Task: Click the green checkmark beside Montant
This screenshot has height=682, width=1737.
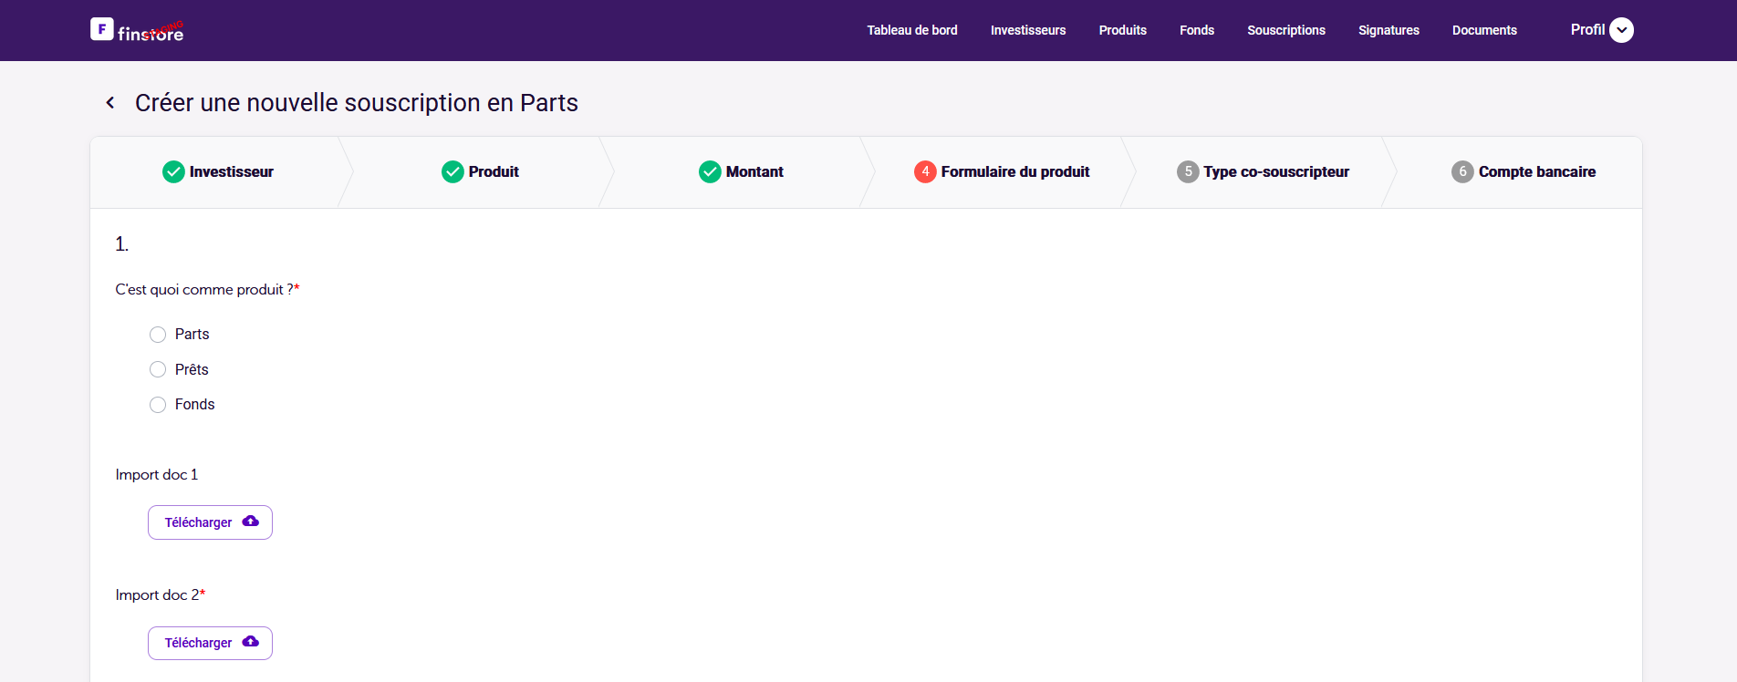Action: click(x=710, y=171)
